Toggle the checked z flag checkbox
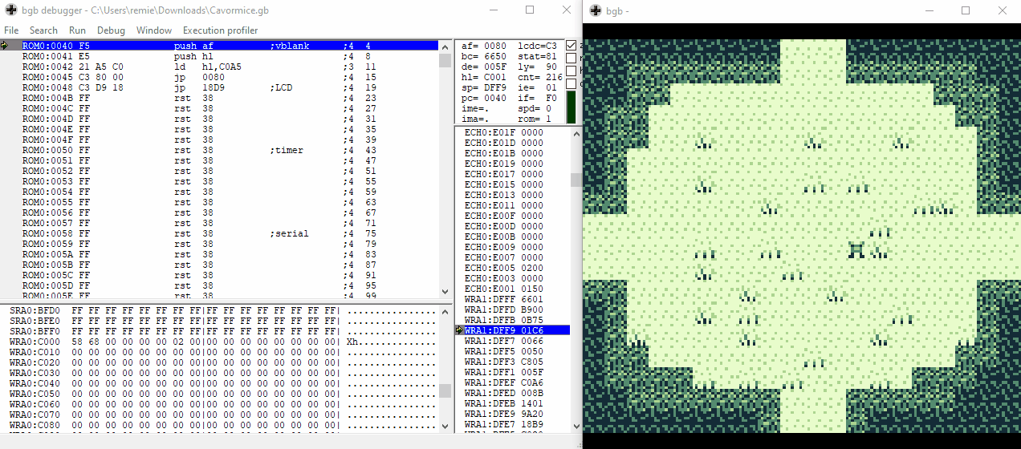Viewport: 1021px width, 449px height. pyautogui.click(x=571, y=46)
